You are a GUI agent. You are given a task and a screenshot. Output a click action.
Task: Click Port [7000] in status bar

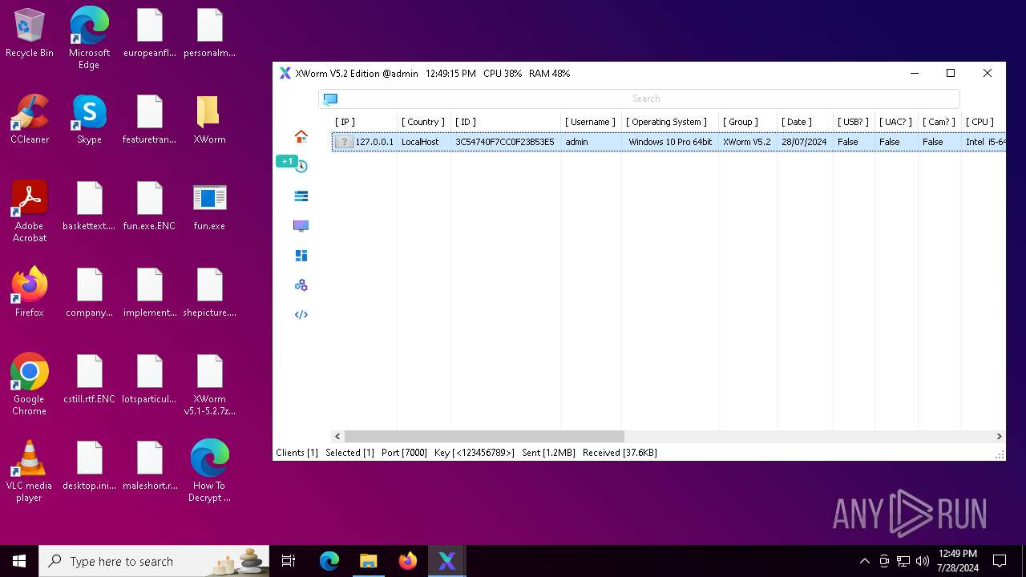click(x=404, y=453)
